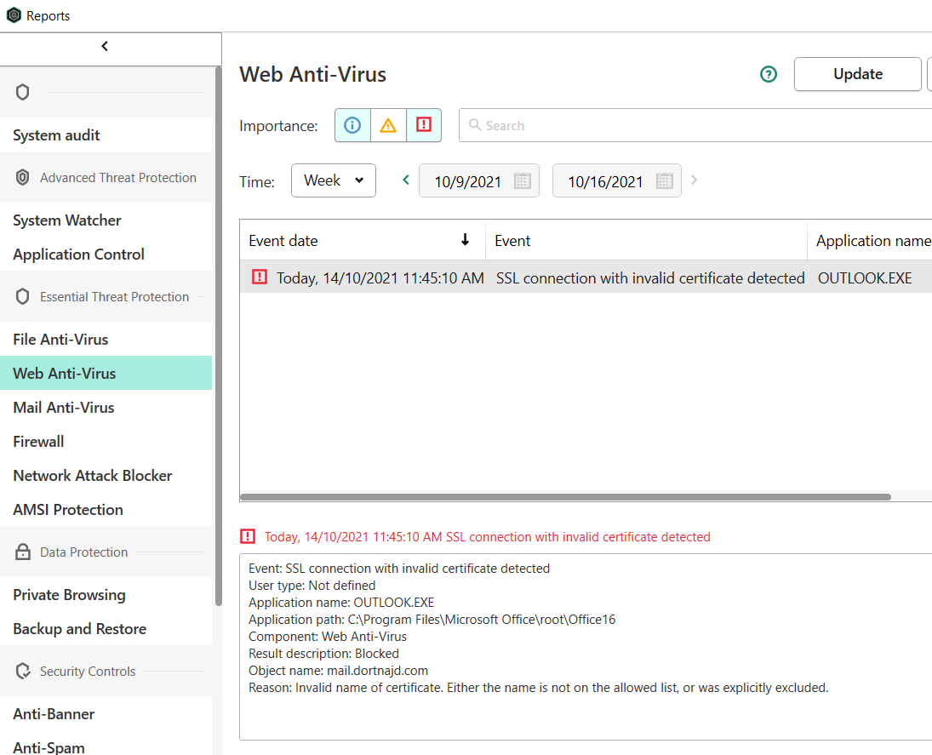Click the Advanced Threat Protection shield icon

pos(23,177)
